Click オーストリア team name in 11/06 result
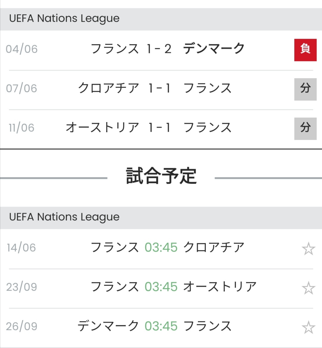Viewport: 322px width, 348px height. pyautogui.click(x=103, y=128)
